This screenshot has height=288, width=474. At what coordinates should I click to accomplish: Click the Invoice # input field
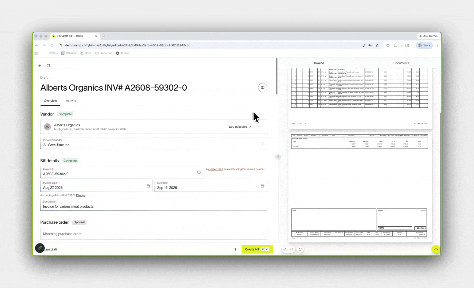[x=122, y=172]
